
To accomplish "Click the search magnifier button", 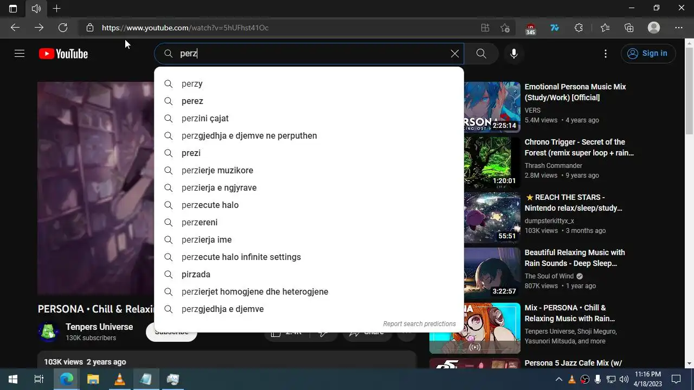I will 481,54.
